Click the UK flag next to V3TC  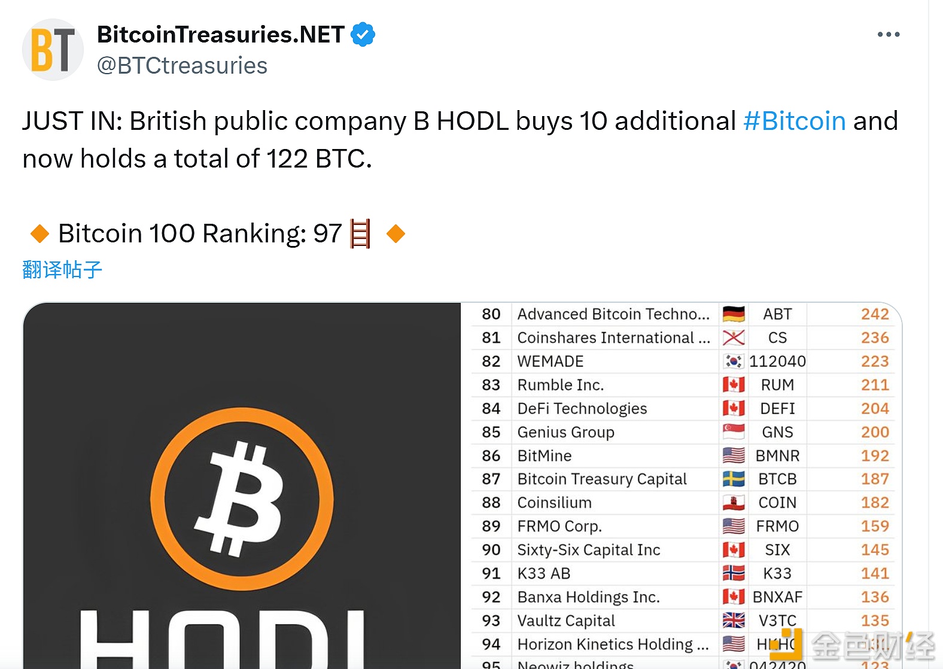[x=734, y=621]
